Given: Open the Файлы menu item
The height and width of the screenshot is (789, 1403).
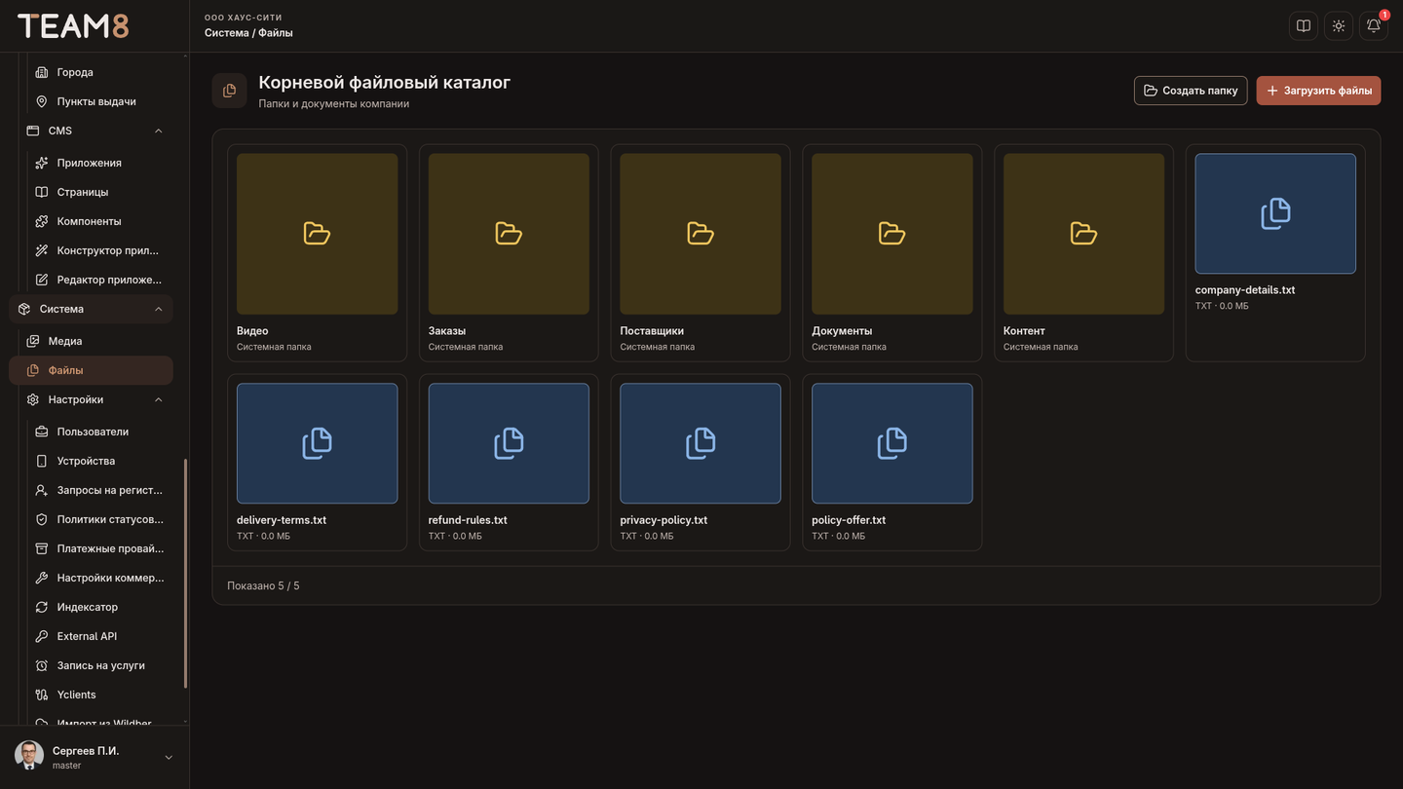Looking at the screenshot, I should [92, 370].
